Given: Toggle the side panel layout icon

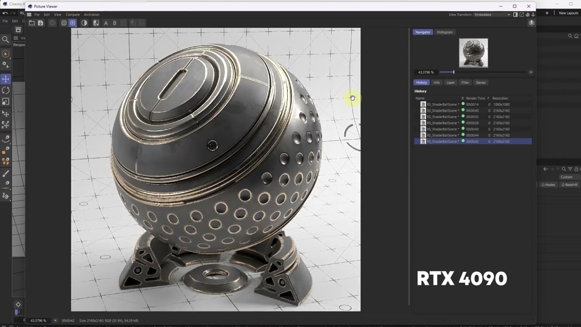Looking at the screenshot, I should 516,15.
